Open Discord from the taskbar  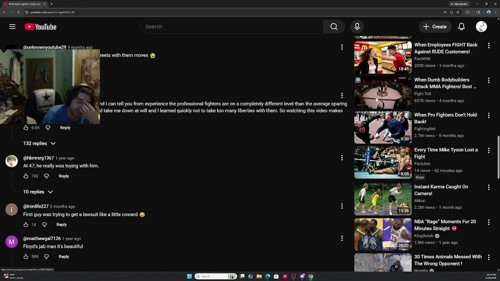click(x=302, y=276)
